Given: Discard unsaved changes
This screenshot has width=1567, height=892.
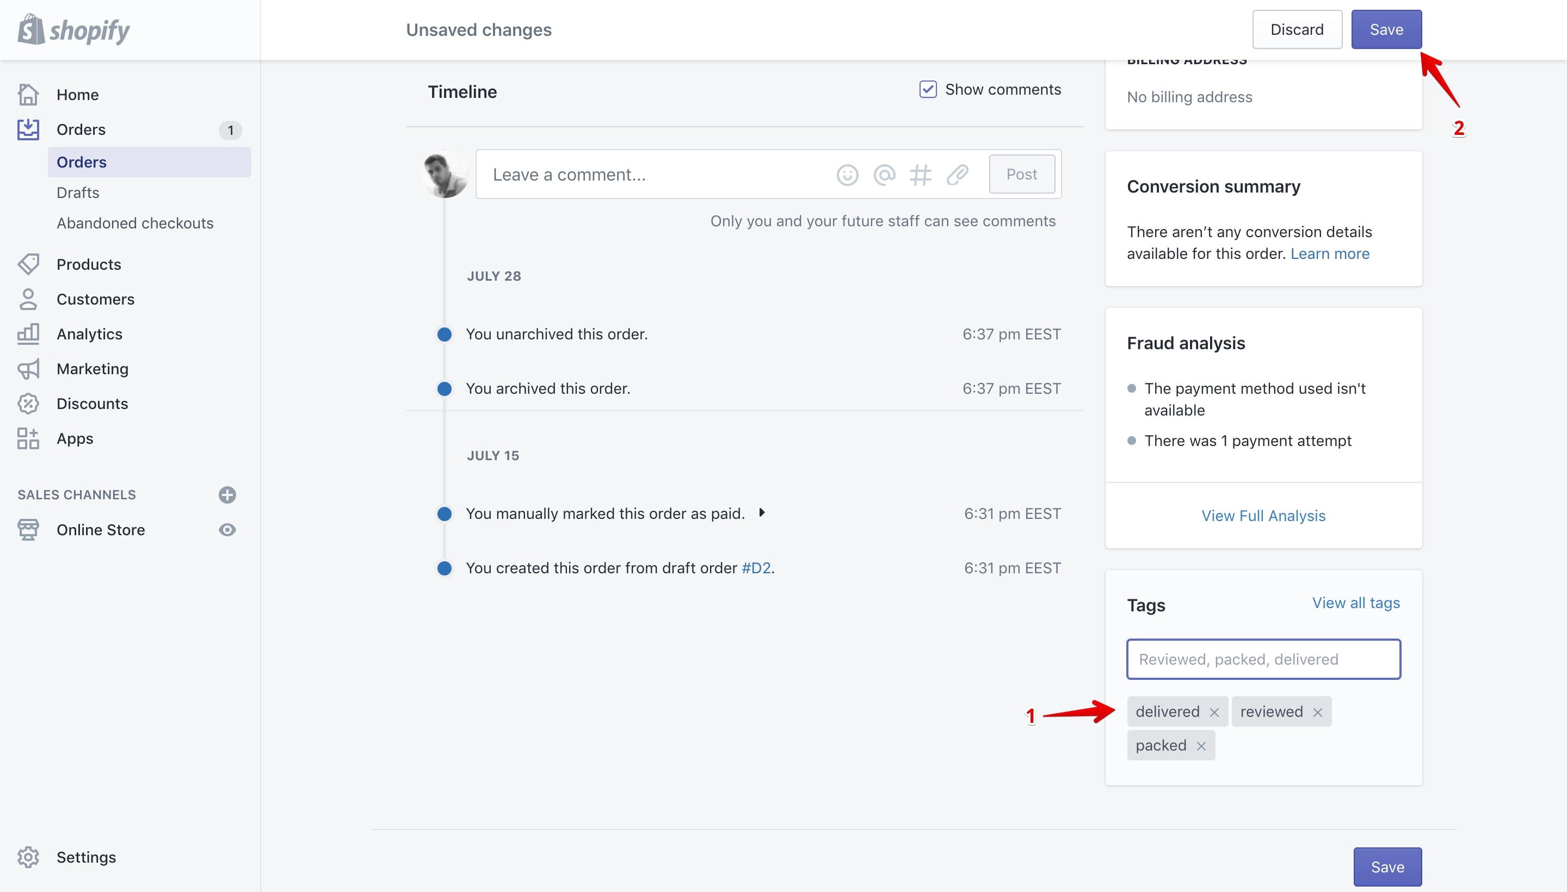Looking at the screenshot, I should tap(1297, 29).
